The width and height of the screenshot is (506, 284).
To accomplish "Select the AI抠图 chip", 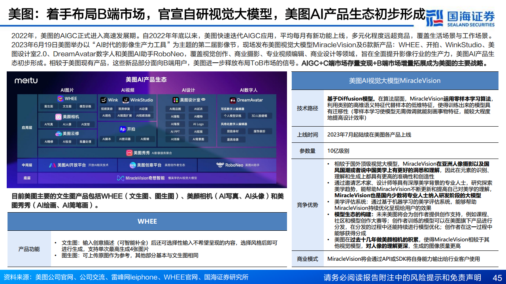I will pos(198,132).
